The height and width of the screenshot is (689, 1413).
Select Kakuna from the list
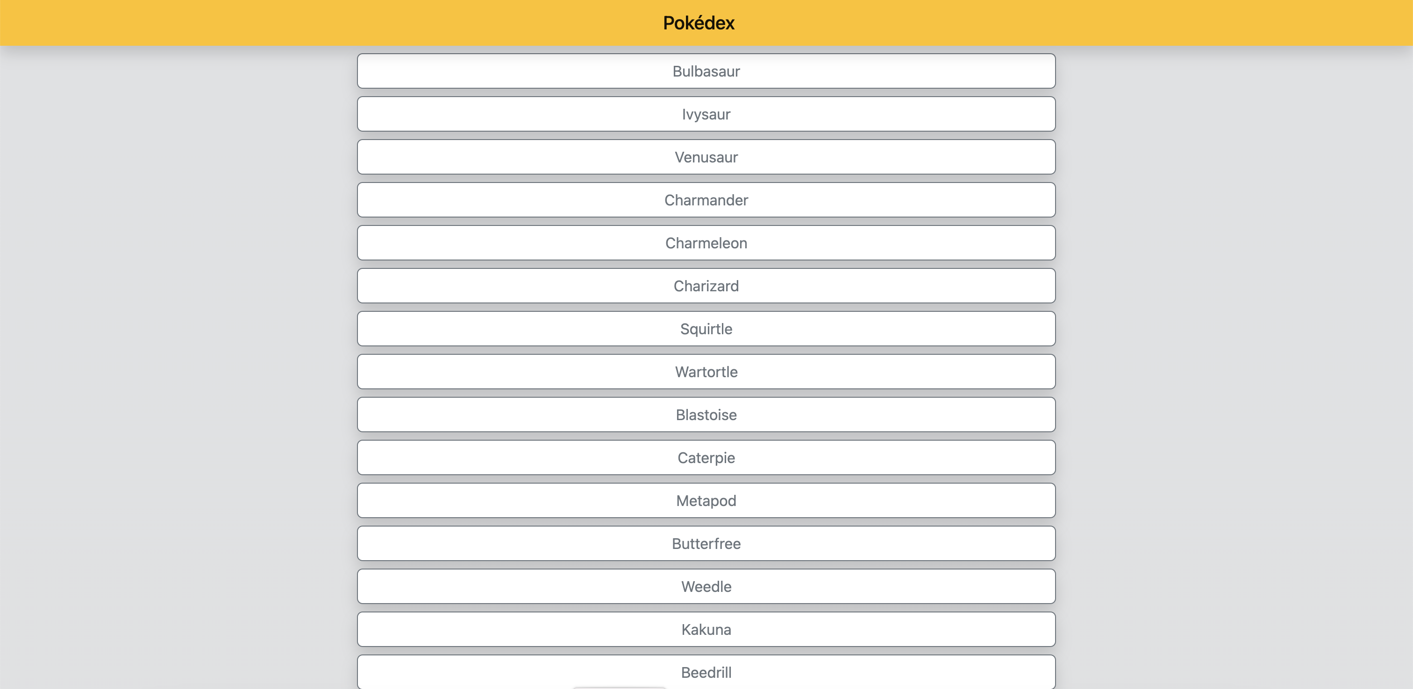click(706, 629)
